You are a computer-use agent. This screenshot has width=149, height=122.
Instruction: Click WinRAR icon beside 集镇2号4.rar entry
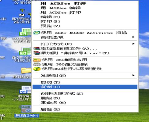point(36,53)
